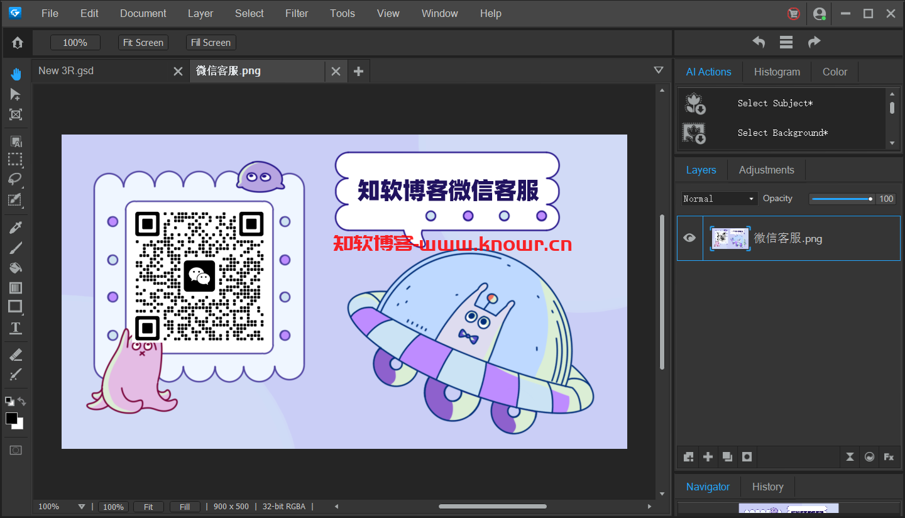
Task: Open the Normal blend mode dropdown
Action: click(x=720, y=199)
